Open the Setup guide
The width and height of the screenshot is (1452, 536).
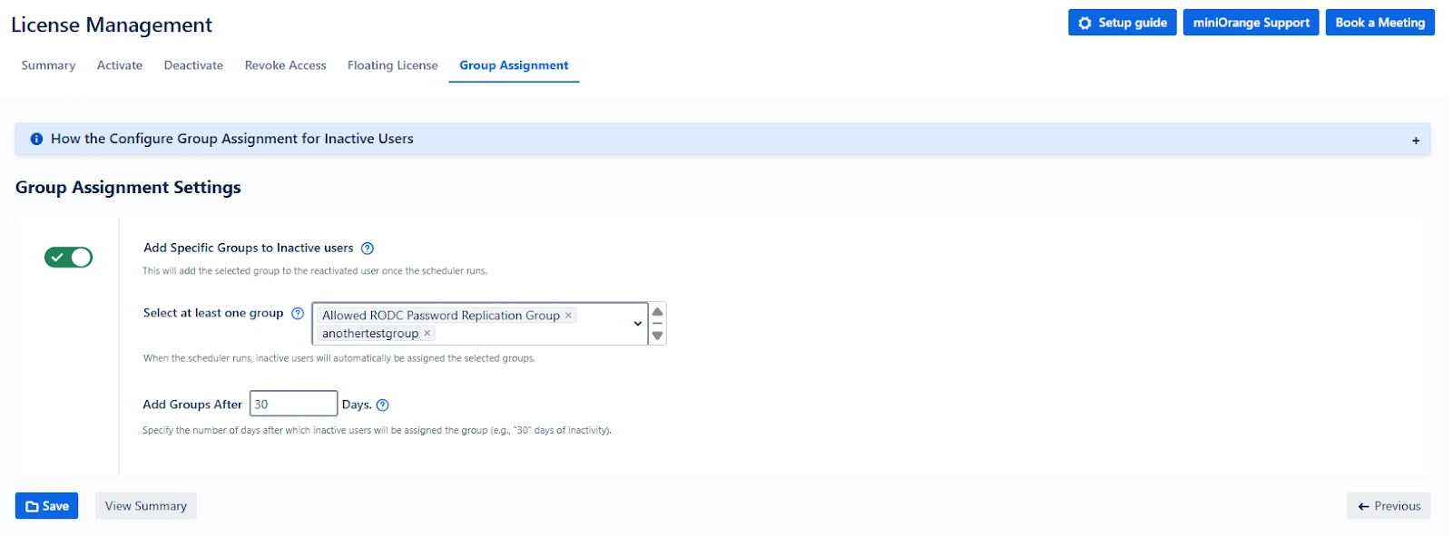click(x=1123, y=23)
